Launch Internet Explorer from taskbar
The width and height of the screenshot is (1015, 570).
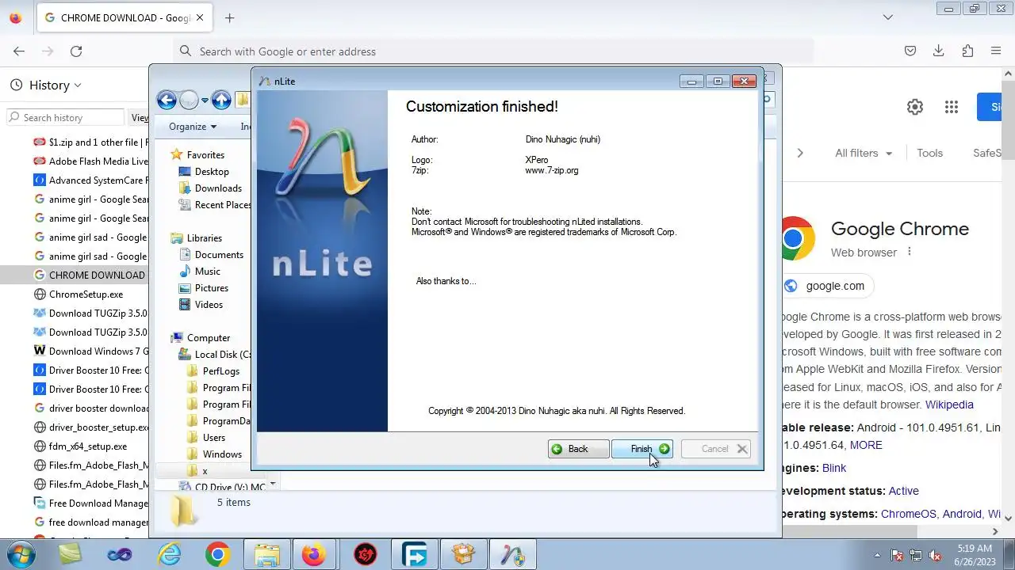point(169,554)
